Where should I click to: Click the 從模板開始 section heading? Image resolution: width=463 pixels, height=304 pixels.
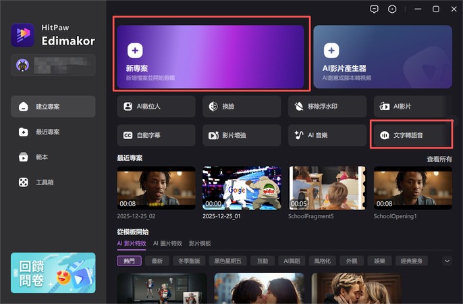pos(132,232)
